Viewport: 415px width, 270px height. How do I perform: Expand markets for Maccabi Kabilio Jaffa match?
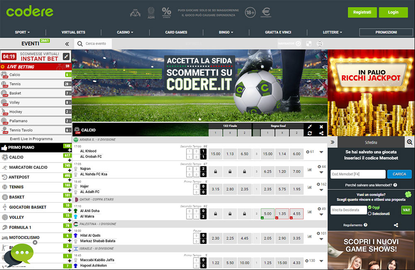coord(321,261)
